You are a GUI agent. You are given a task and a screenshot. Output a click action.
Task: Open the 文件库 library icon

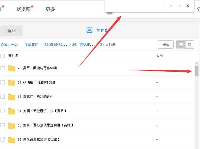pos(89,30)
